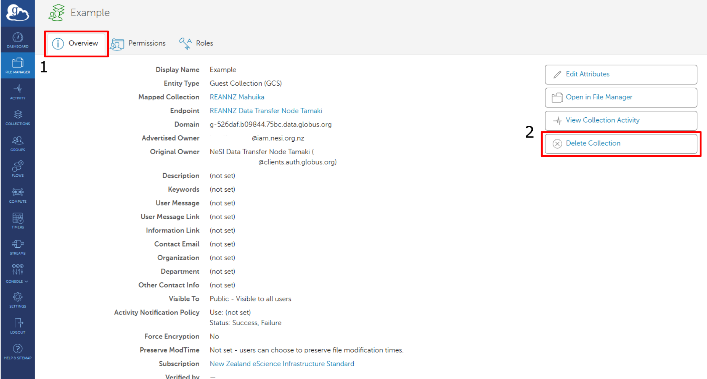Open the Settings gear icon
This screenshot has width=707, height=379.
click(18, 300)
